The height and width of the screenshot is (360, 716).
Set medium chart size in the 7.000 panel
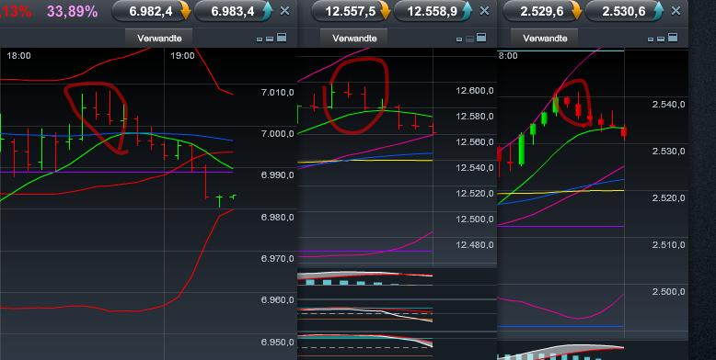(270, 39)
